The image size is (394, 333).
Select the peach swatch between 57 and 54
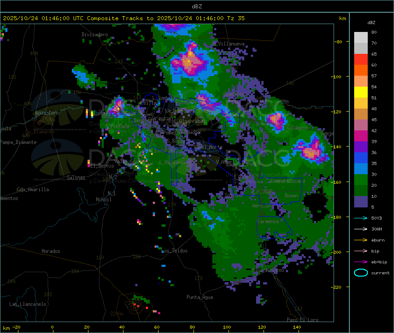361,81
